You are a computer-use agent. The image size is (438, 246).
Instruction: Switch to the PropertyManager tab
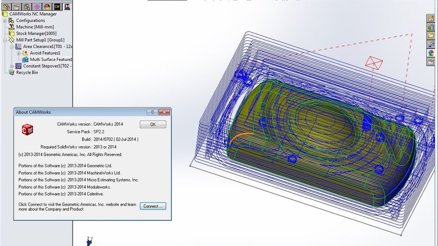tap(16, 6)
